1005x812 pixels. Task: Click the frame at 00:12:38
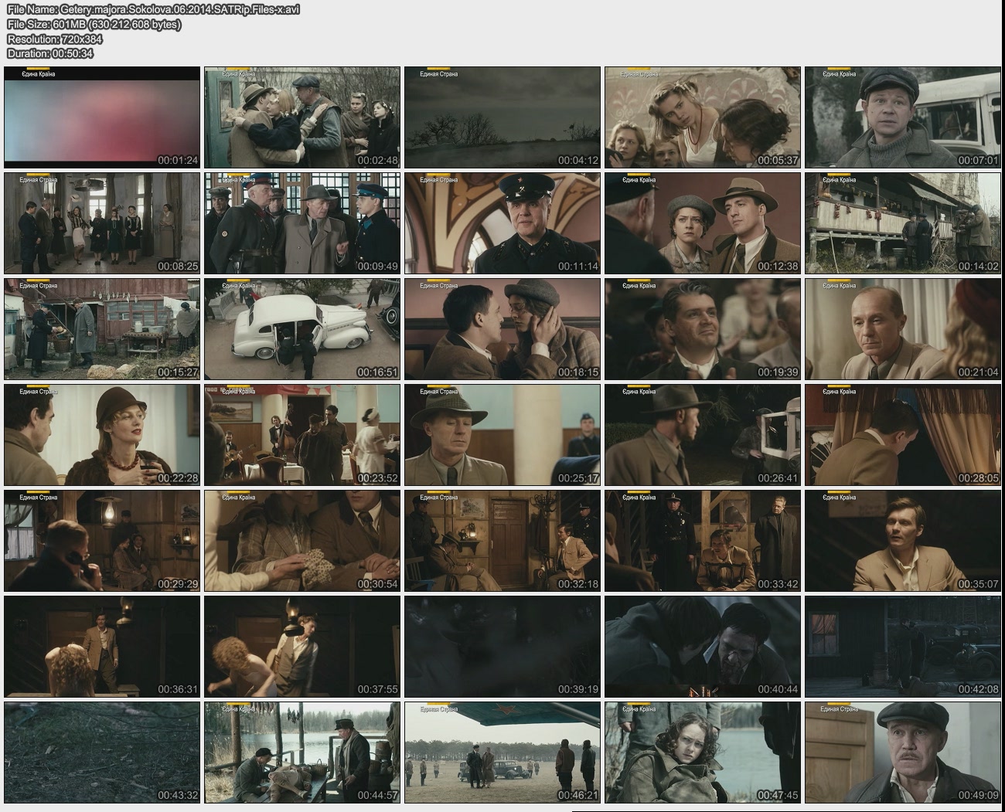(703, 223)
